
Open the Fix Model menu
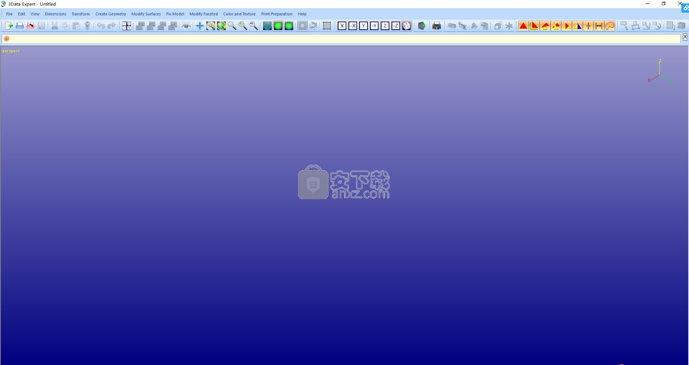tap(175, 14)
